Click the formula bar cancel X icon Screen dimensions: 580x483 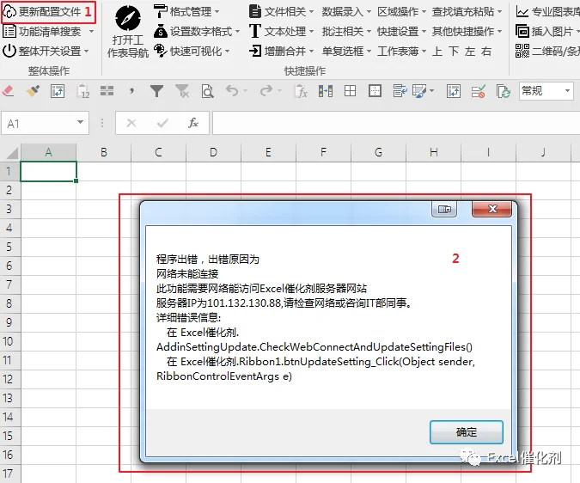point(131,123)
